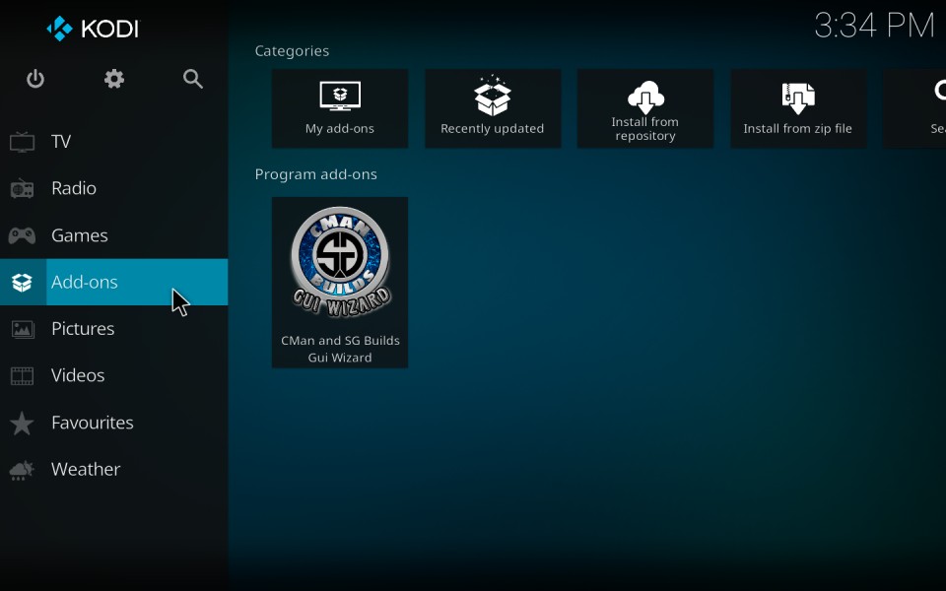Click the Videos film icon
The image size is (946, 591).
[23, 375]
